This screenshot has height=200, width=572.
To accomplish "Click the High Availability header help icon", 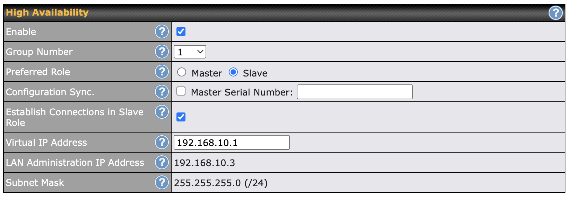I will point(555,13).
